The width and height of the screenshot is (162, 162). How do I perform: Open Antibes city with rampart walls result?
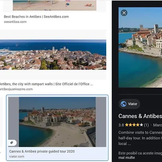[x=46, y=84]
